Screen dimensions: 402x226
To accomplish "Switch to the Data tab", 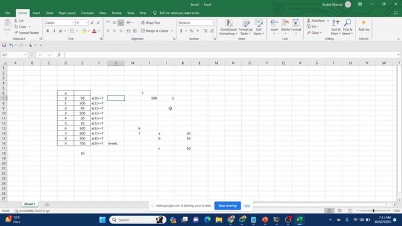I will (102, 13).
